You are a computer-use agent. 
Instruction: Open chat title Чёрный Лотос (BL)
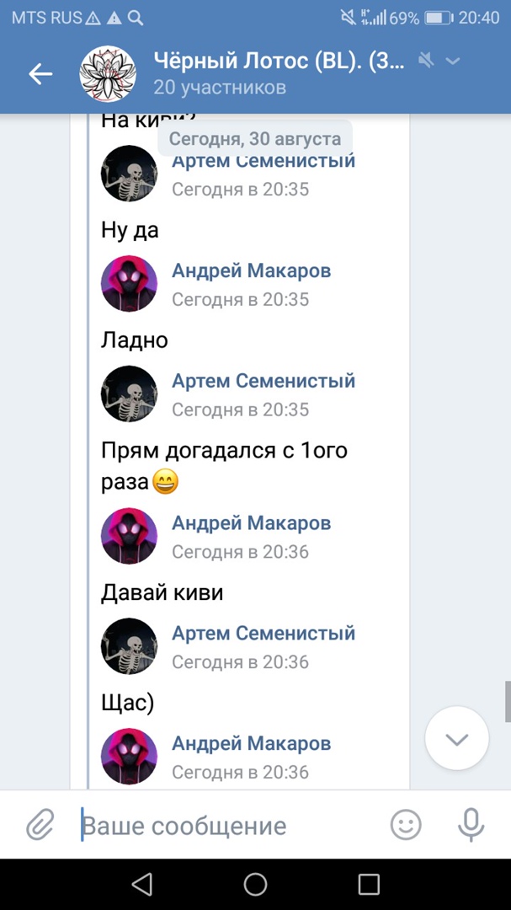click(279, 61)
